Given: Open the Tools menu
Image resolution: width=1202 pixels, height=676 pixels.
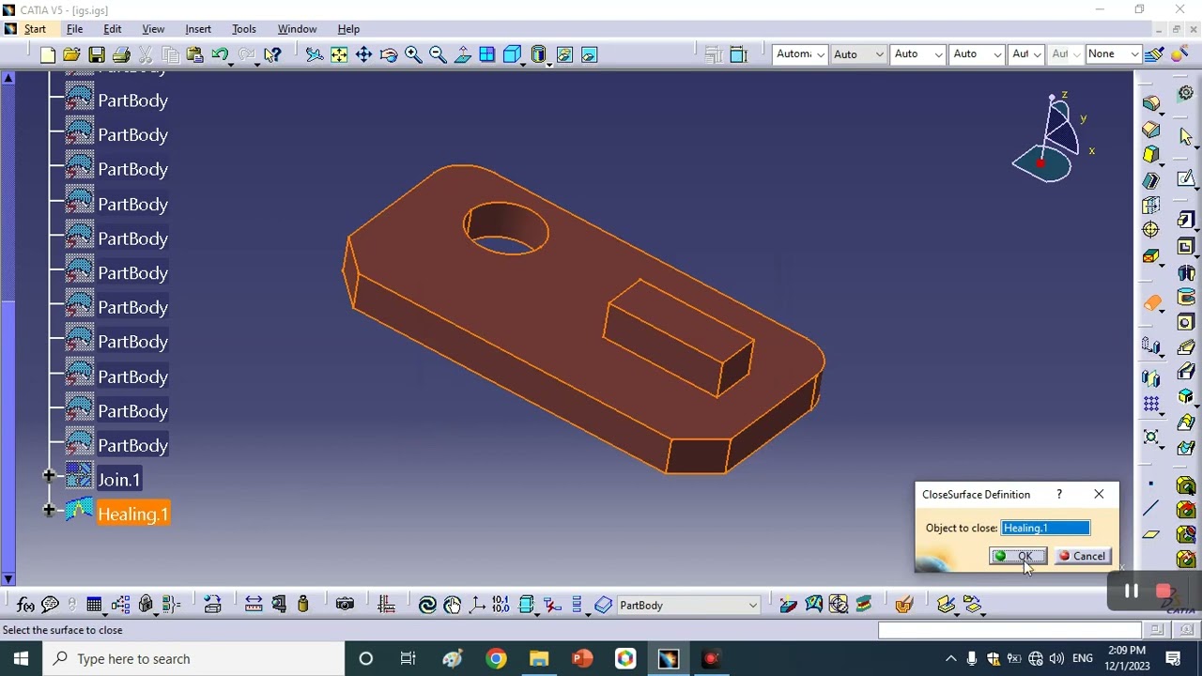Looking at the screenshot, I should [x=243, y=29].
